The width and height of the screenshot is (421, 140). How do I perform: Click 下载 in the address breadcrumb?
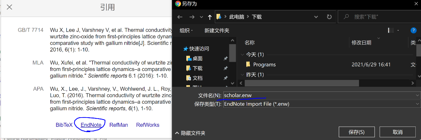tap(257, 17)
